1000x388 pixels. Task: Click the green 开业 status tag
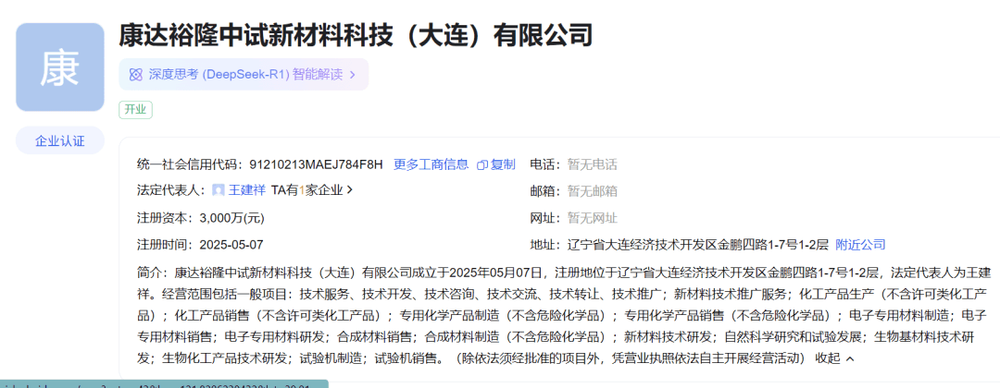tap(135, 109)
